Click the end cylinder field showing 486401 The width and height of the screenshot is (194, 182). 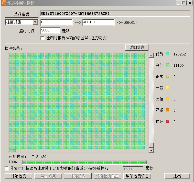coord(99,22)
